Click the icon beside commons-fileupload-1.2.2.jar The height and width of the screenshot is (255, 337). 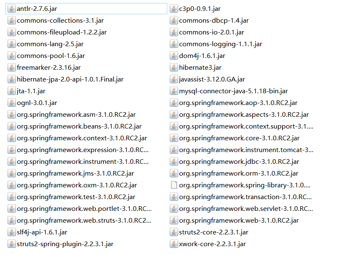pyautogui.click(x=12, y=32)
